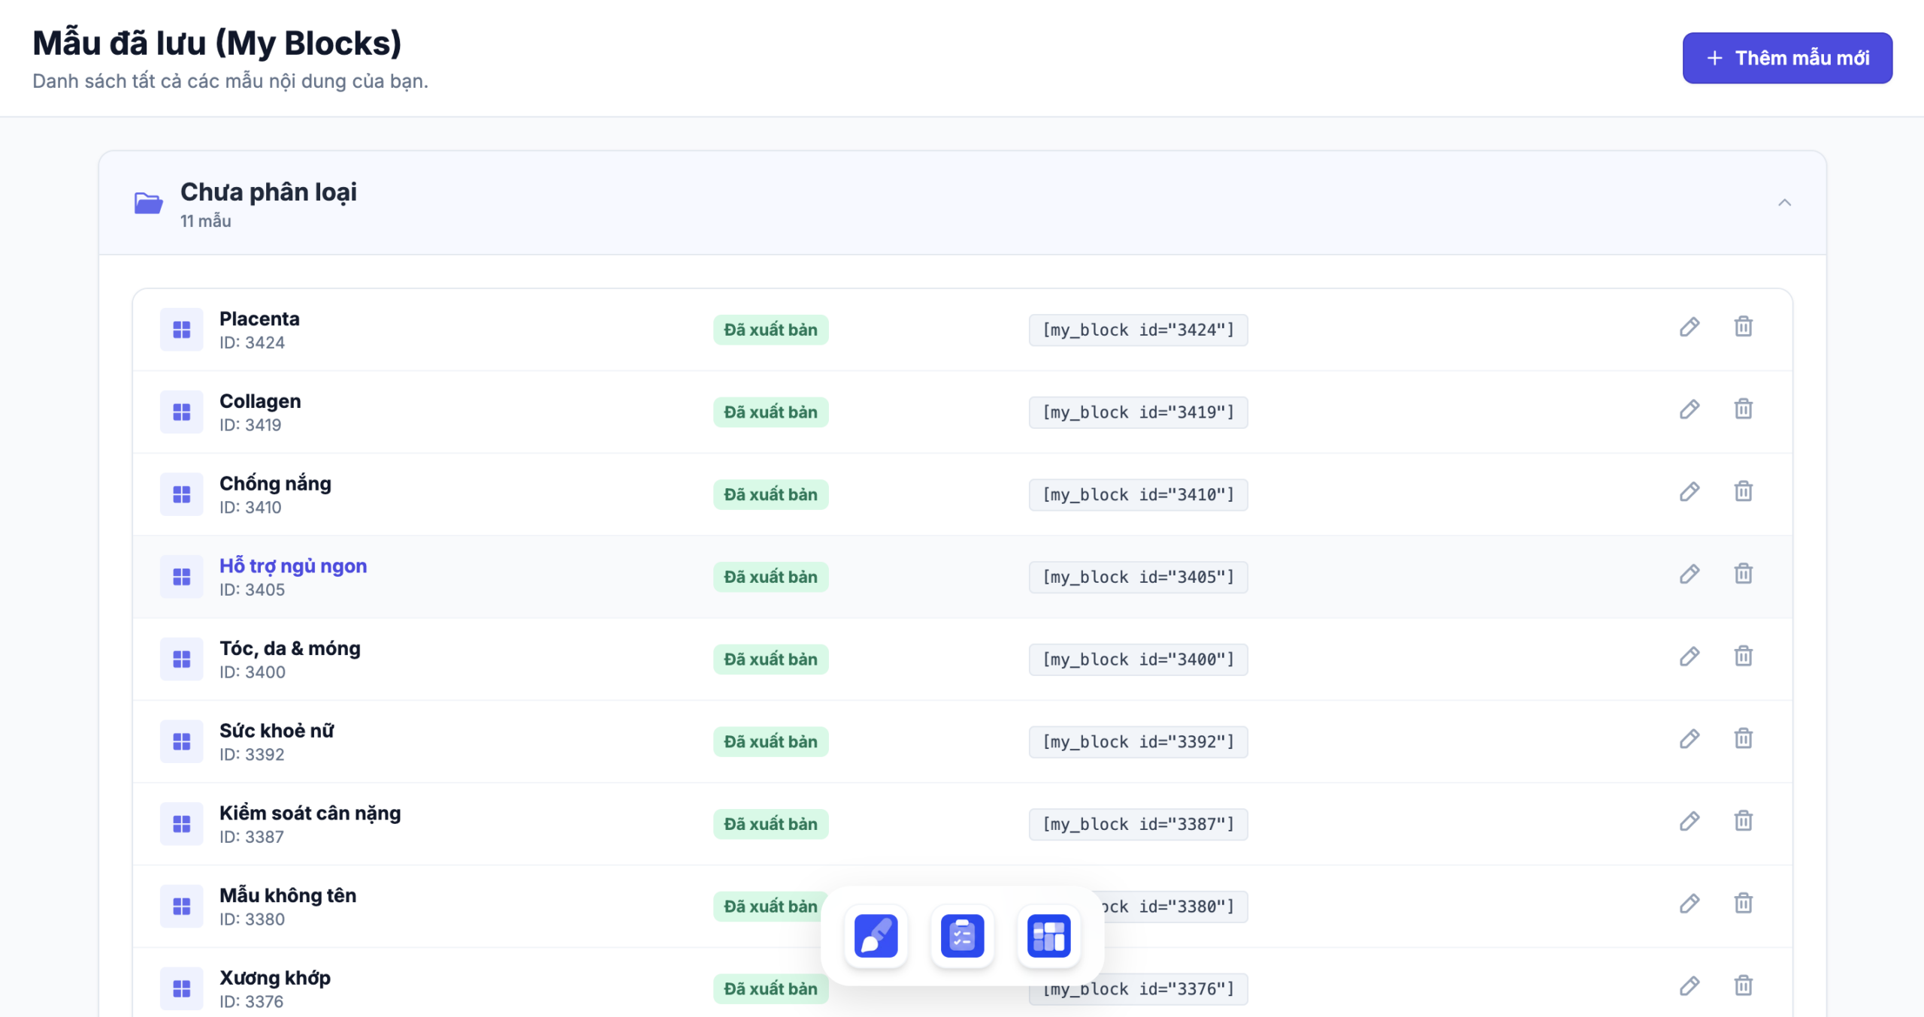
Task: Select shortcode [my_block id="3405"]
Action: click(1139, 577)
